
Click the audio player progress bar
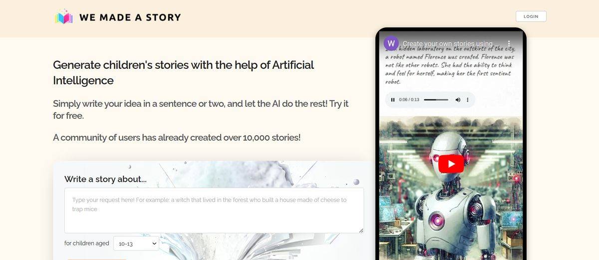pos(436,100)
